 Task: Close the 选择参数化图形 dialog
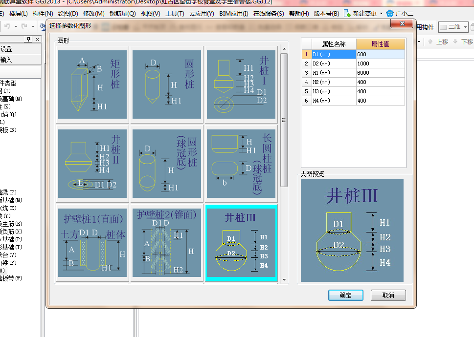[x=402, y=23]
